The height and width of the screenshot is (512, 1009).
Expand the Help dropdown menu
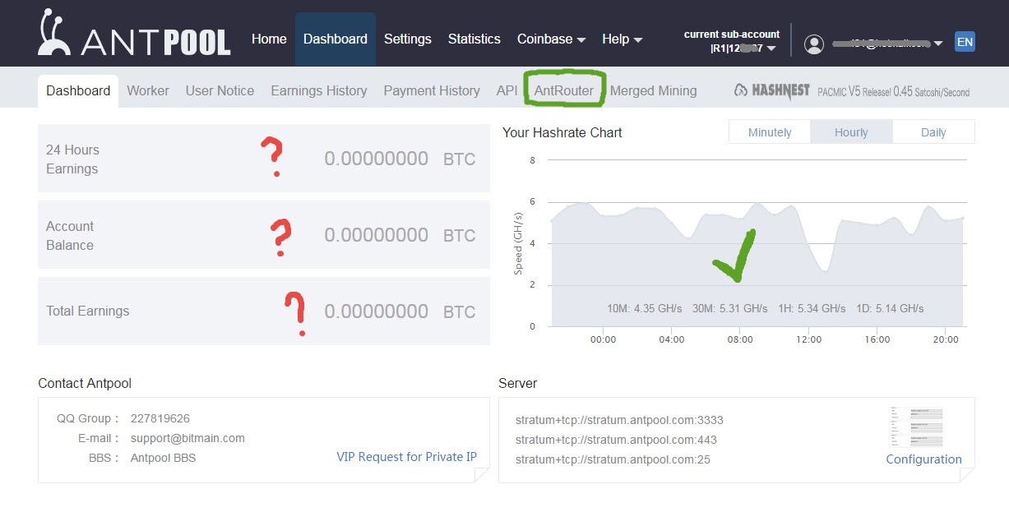[622, 39]
